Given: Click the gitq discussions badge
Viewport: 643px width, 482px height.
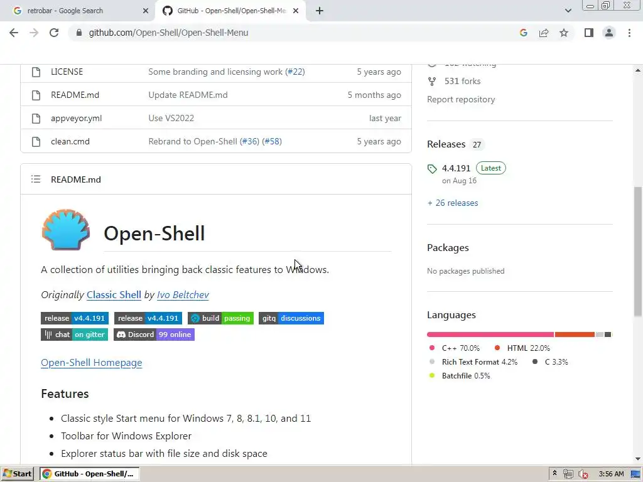Looking at the screenshot, I should coord(291,318).
